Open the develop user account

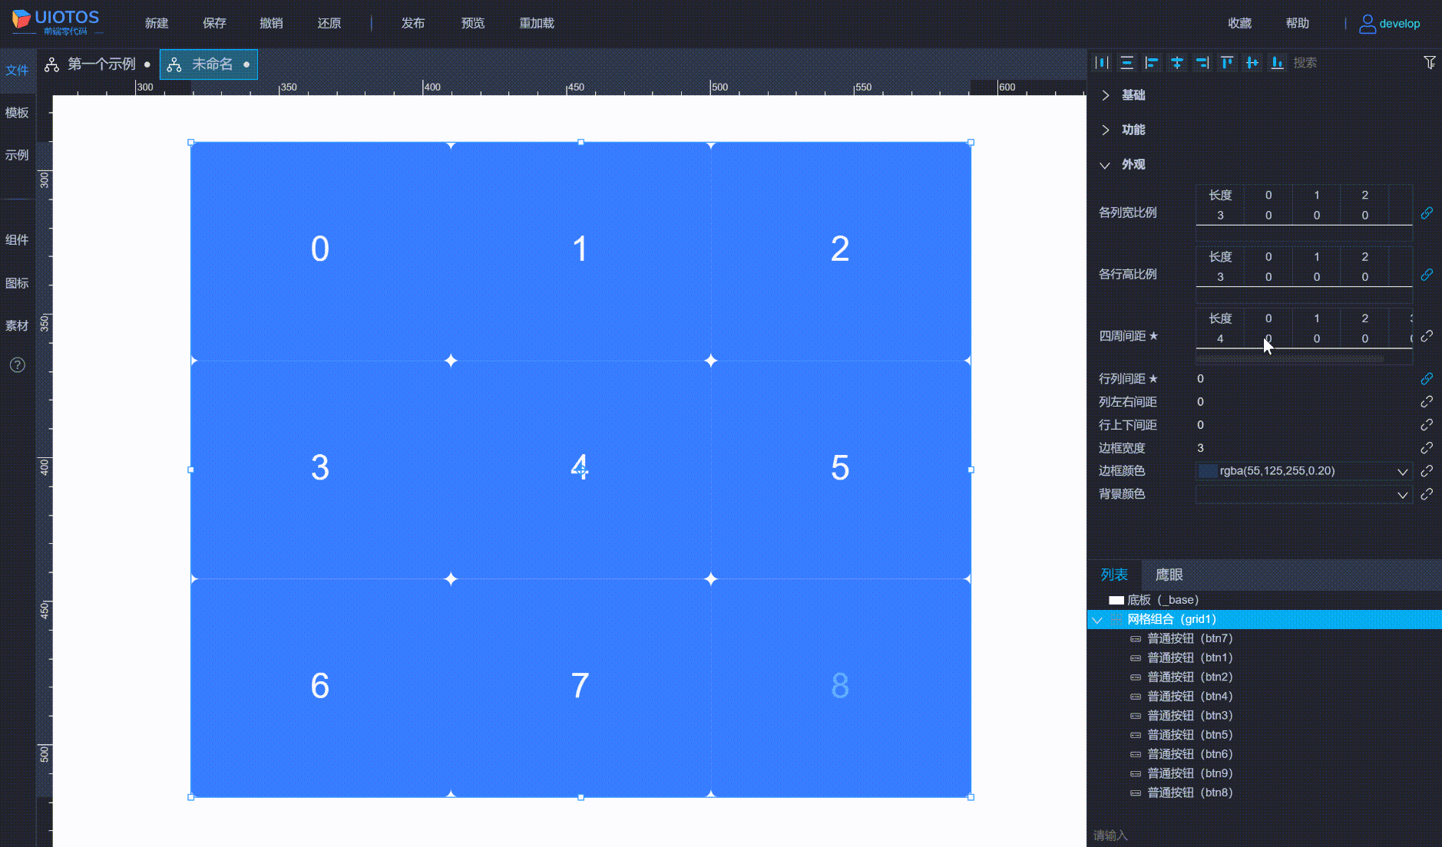(1390, 24)
